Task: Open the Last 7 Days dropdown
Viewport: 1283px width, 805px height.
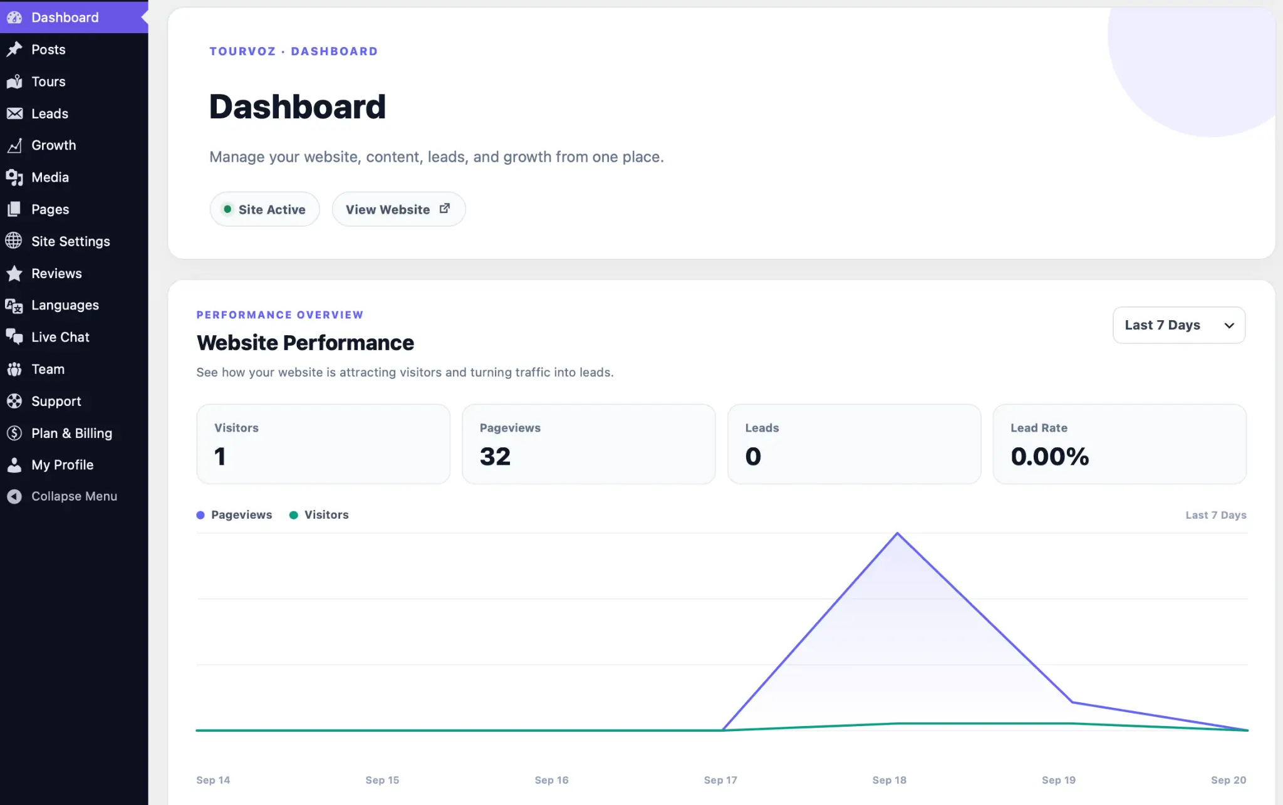Action: click(x=1179, y=325)
